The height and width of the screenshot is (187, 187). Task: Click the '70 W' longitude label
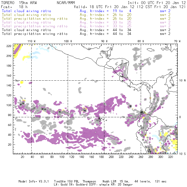coord(177,41)
